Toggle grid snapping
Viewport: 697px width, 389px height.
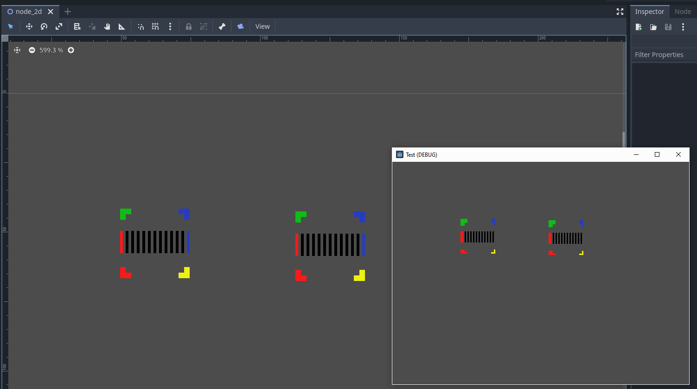coord(155,26)
